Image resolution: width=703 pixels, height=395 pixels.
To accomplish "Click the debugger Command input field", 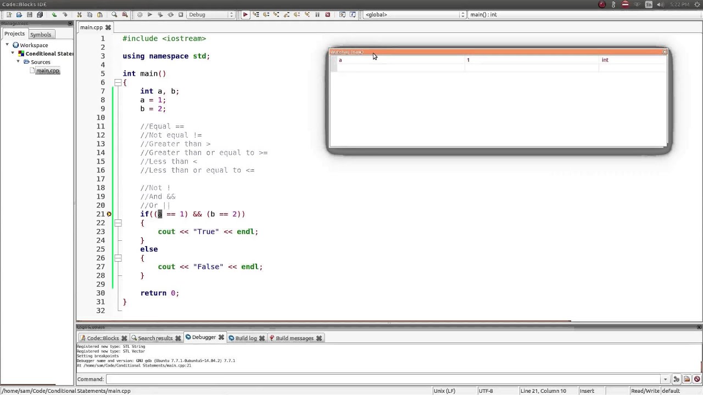I will click(x=383, y=379).
